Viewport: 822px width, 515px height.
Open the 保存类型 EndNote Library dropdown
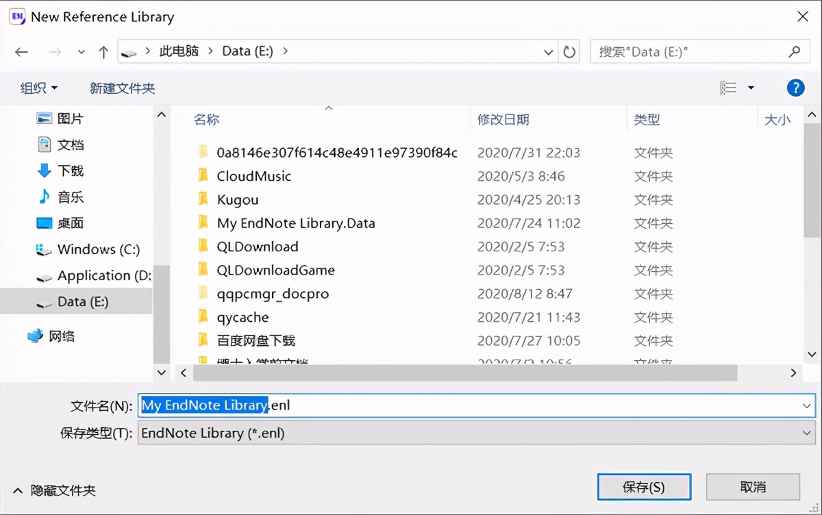(477, 433)
